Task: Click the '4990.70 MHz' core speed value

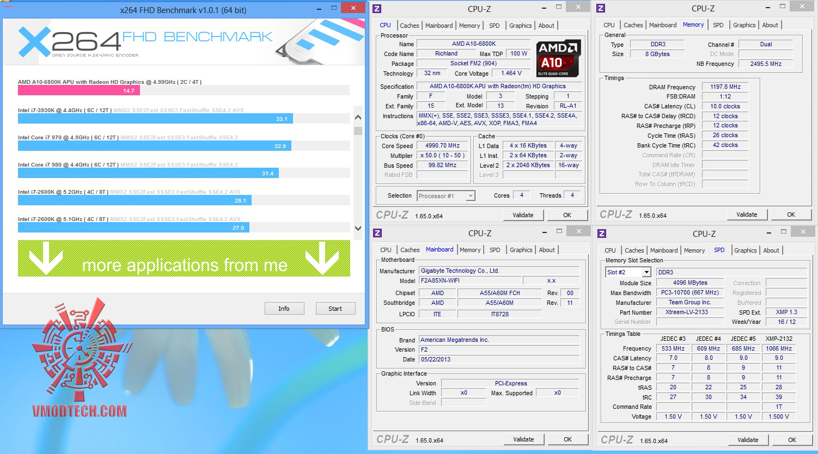Action: [x=443, y=146]
